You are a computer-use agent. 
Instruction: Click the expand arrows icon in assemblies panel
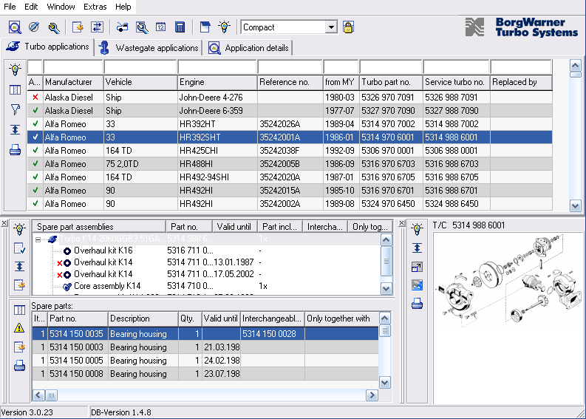19,266
